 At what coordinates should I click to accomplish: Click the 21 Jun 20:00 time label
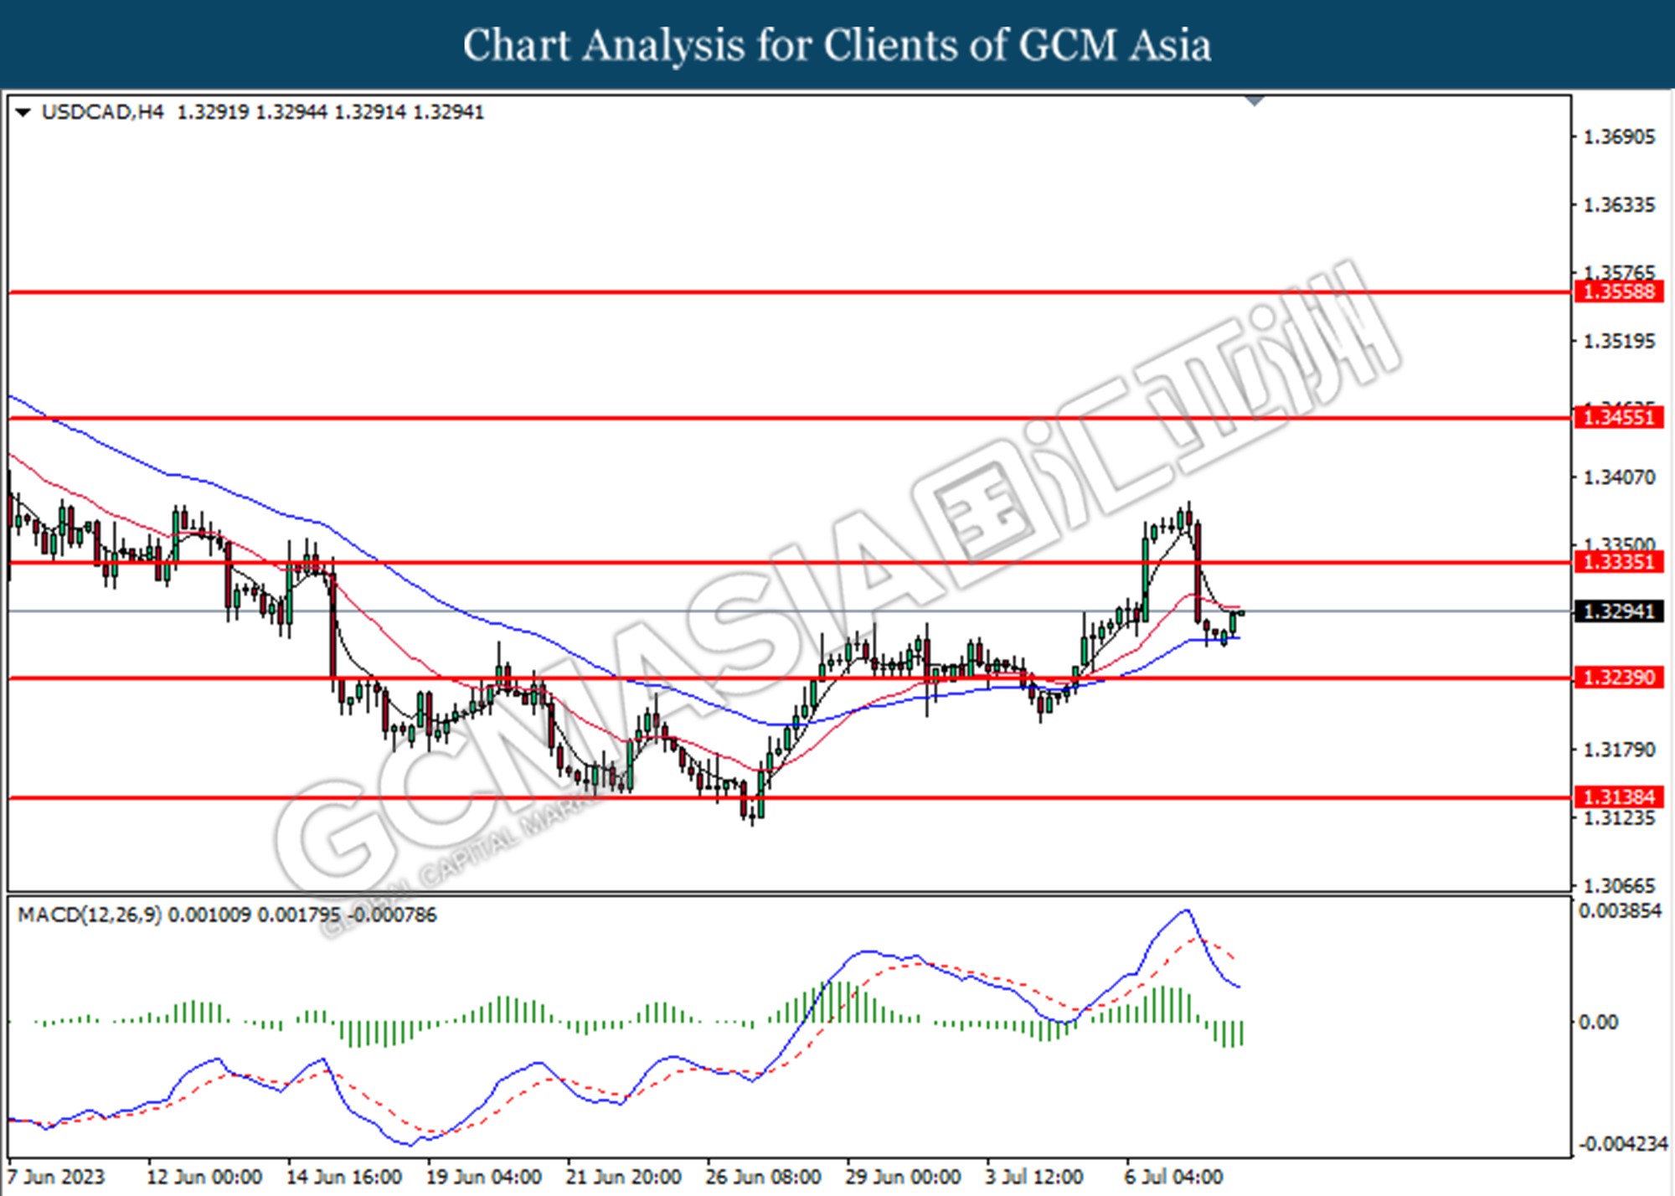(624, 1177)
